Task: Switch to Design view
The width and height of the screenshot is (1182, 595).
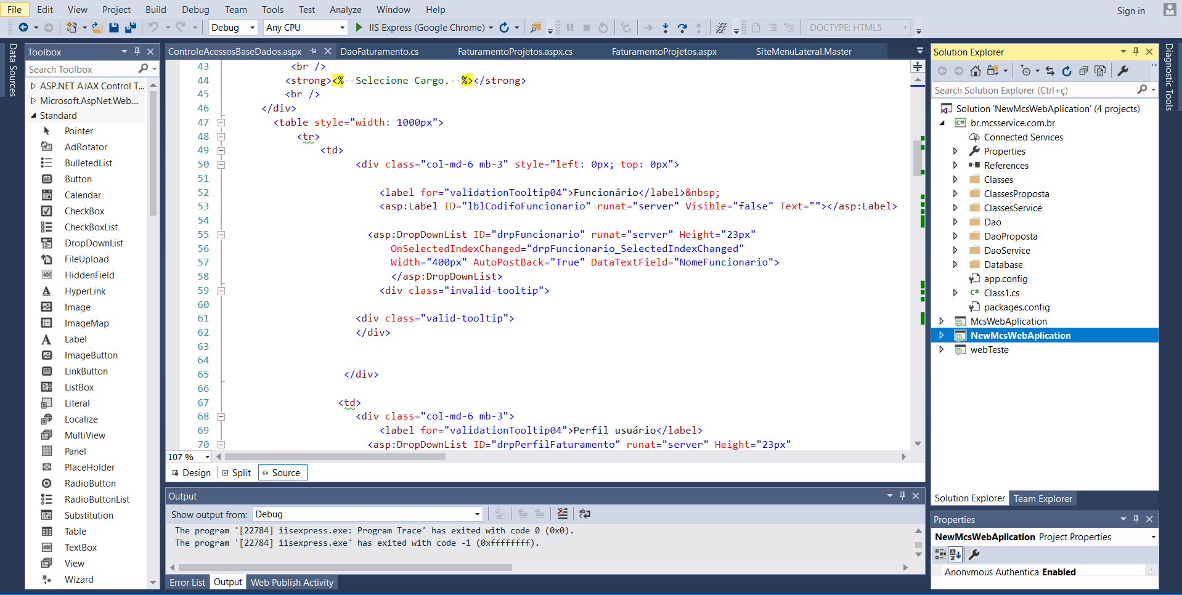Action: [x=192, y=473]
